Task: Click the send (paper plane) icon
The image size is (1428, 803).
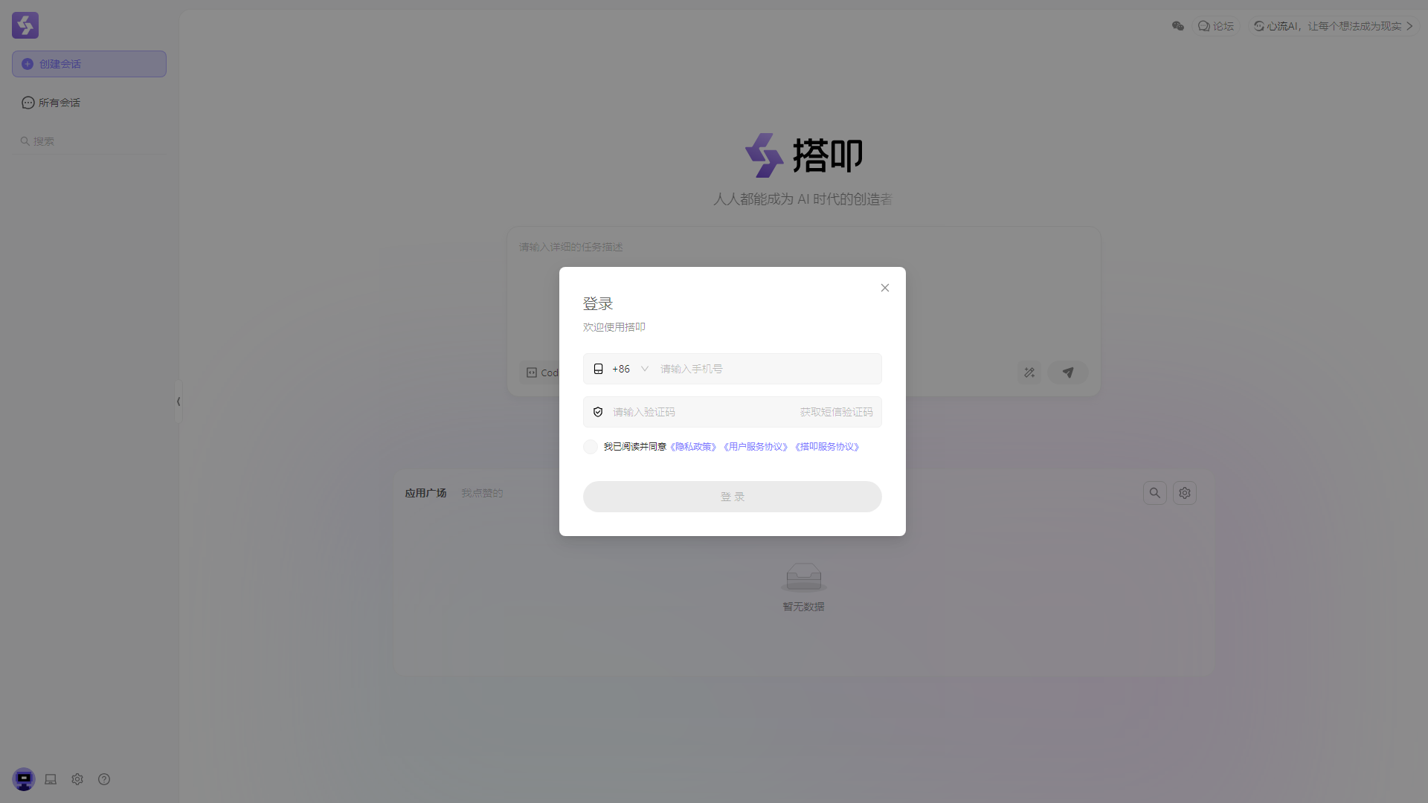Action: pyautogui.click(x=1067, y=373)
